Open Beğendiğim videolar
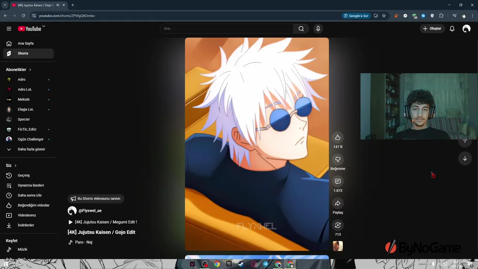The width and height of the screenshot is (478, 269). click(x=28, y=205)
